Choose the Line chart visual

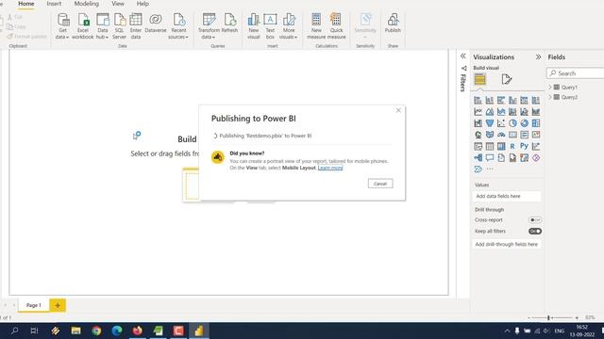(478, 112)
